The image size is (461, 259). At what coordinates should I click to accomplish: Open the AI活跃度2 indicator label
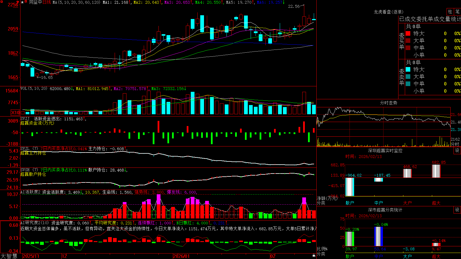[x=31, y=192]
